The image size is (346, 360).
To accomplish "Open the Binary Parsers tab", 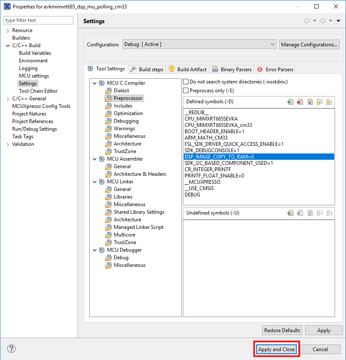I will tap(232, 69).
